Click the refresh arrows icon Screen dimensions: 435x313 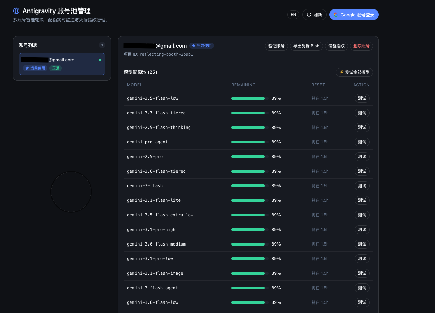click(309, 15)
